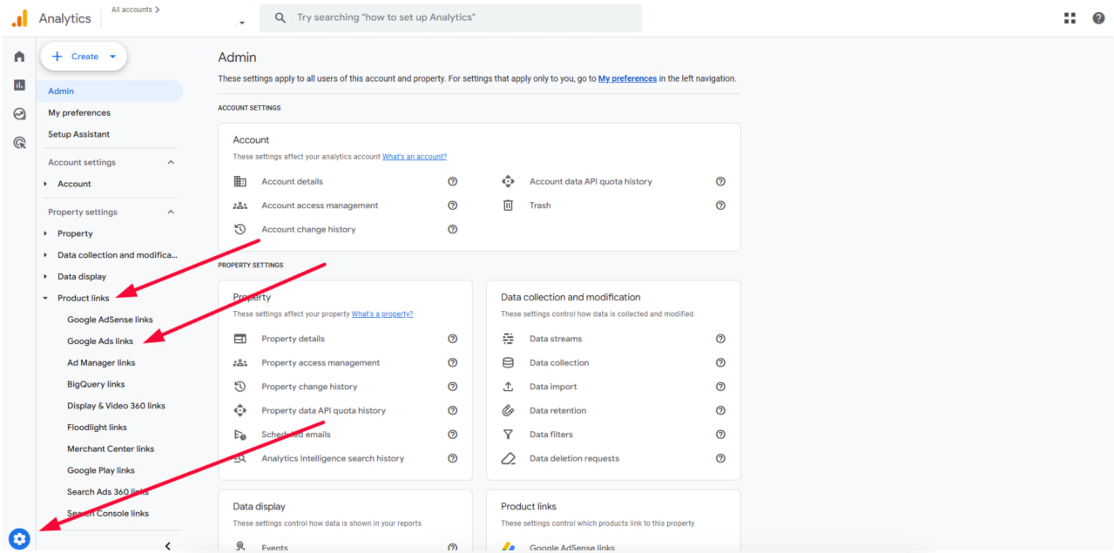Click the Data deletion requests eraser icon

coord(509,458)
